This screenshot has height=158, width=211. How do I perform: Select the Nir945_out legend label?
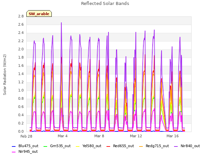click(x=28, y=152)
